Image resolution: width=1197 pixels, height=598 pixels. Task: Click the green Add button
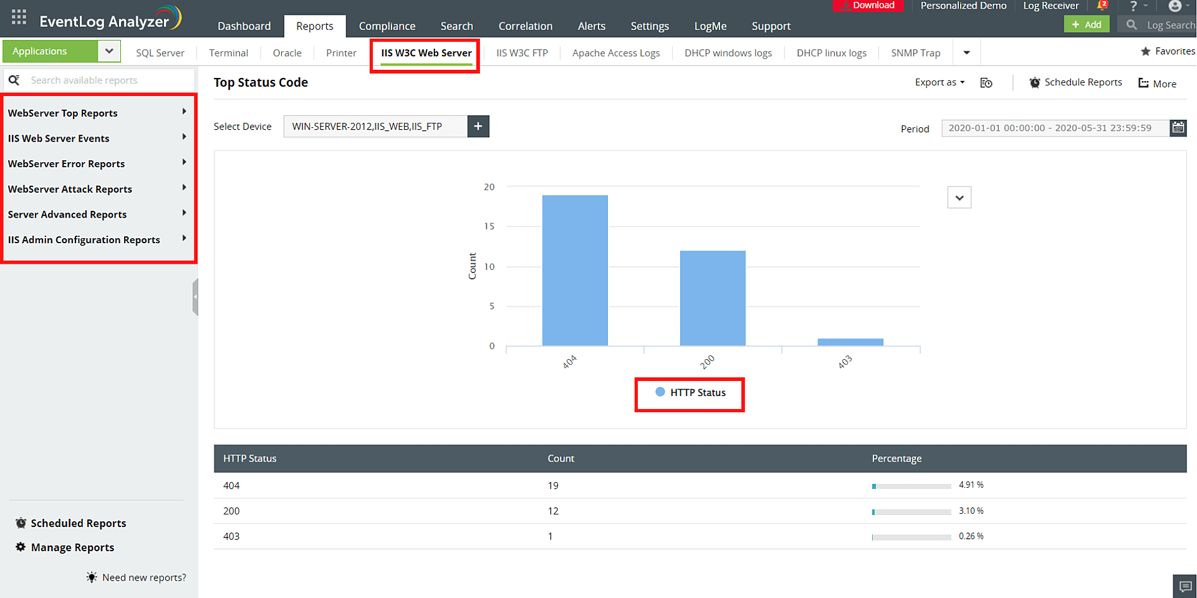coord(1087,24)
